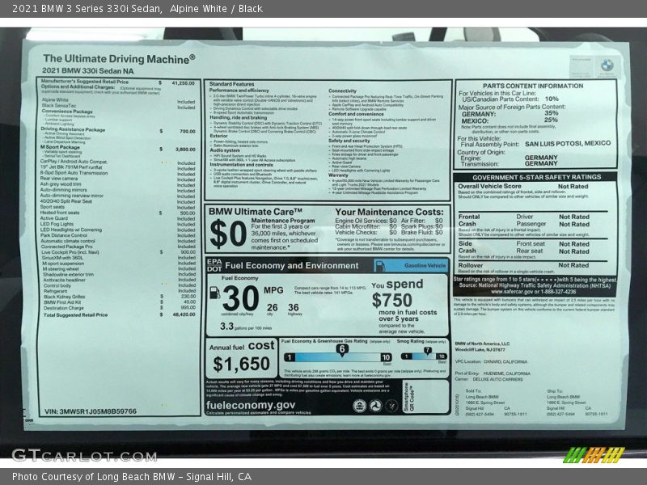This screenshot has height=485, width=647.
Task: Click the leftmost agency seal beside fueleconomy.gov
Action: point(358,406)
